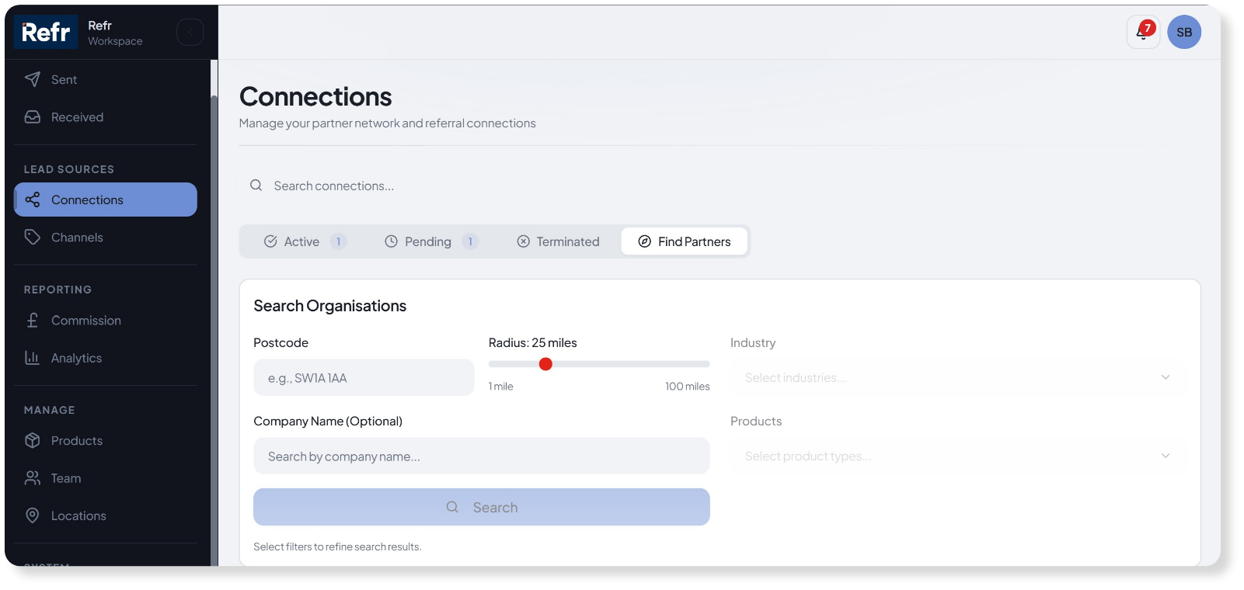Screen dimensions: 1244x590
Task: Expand the Products type dropdown
Action: pos(957,456)
